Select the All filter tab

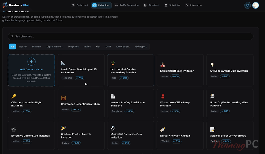(x=12, y=46)
